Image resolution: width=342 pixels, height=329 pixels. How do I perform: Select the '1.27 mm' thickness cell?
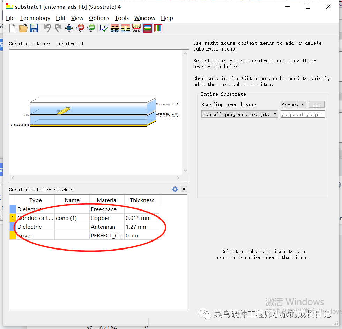tap(142, 227)
